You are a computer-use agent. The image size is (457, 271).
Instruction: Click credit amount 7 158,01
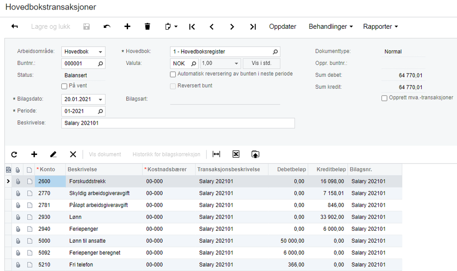[x=328, y=193]
